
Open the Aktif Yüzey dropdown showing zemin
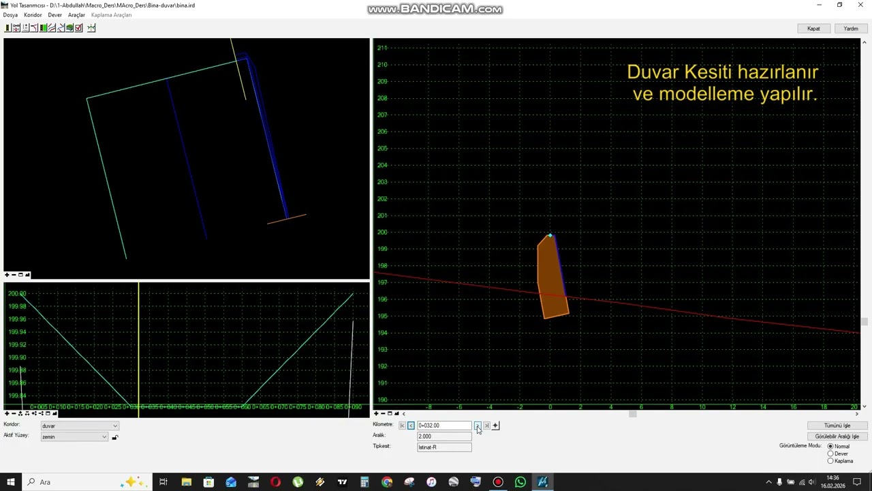(x=74, y=436)
